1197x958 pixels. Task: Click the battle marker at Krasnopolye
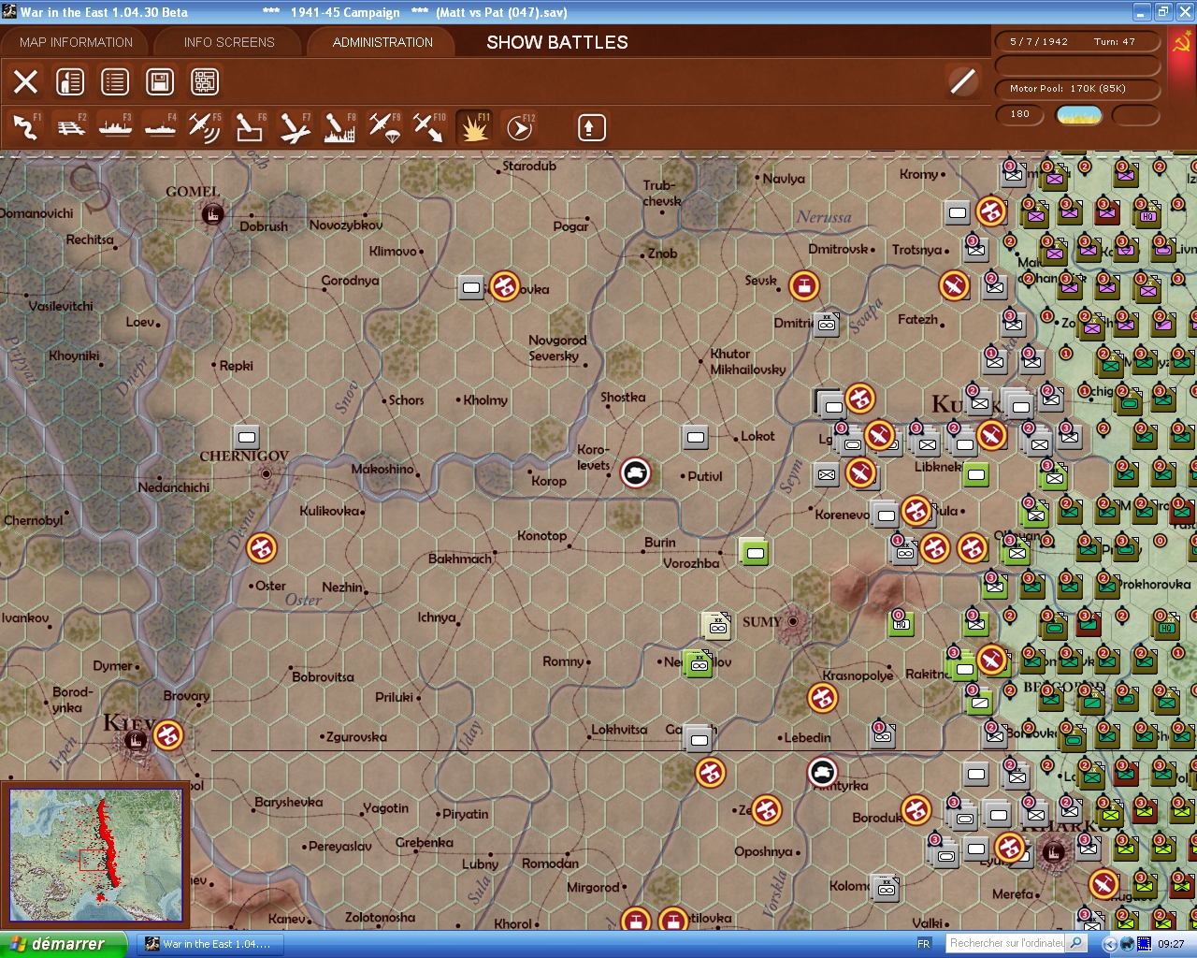[x=823, y=698]
